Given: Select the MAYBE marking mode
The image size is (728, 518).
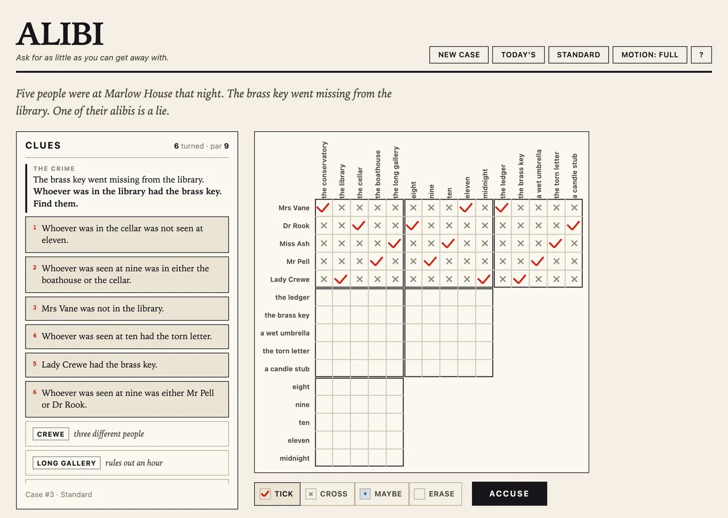Looking at the screenshot, I should click(x=381, y=494).
